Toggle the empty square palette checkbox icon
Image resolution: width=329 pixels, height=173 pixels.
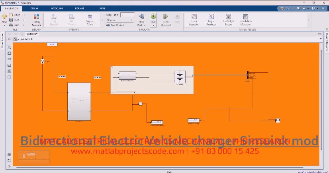[9, 77]
